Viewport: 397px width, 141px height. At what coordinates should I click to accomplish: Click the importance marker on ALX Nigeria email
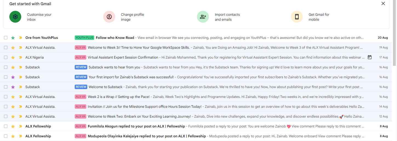[20, 57]
